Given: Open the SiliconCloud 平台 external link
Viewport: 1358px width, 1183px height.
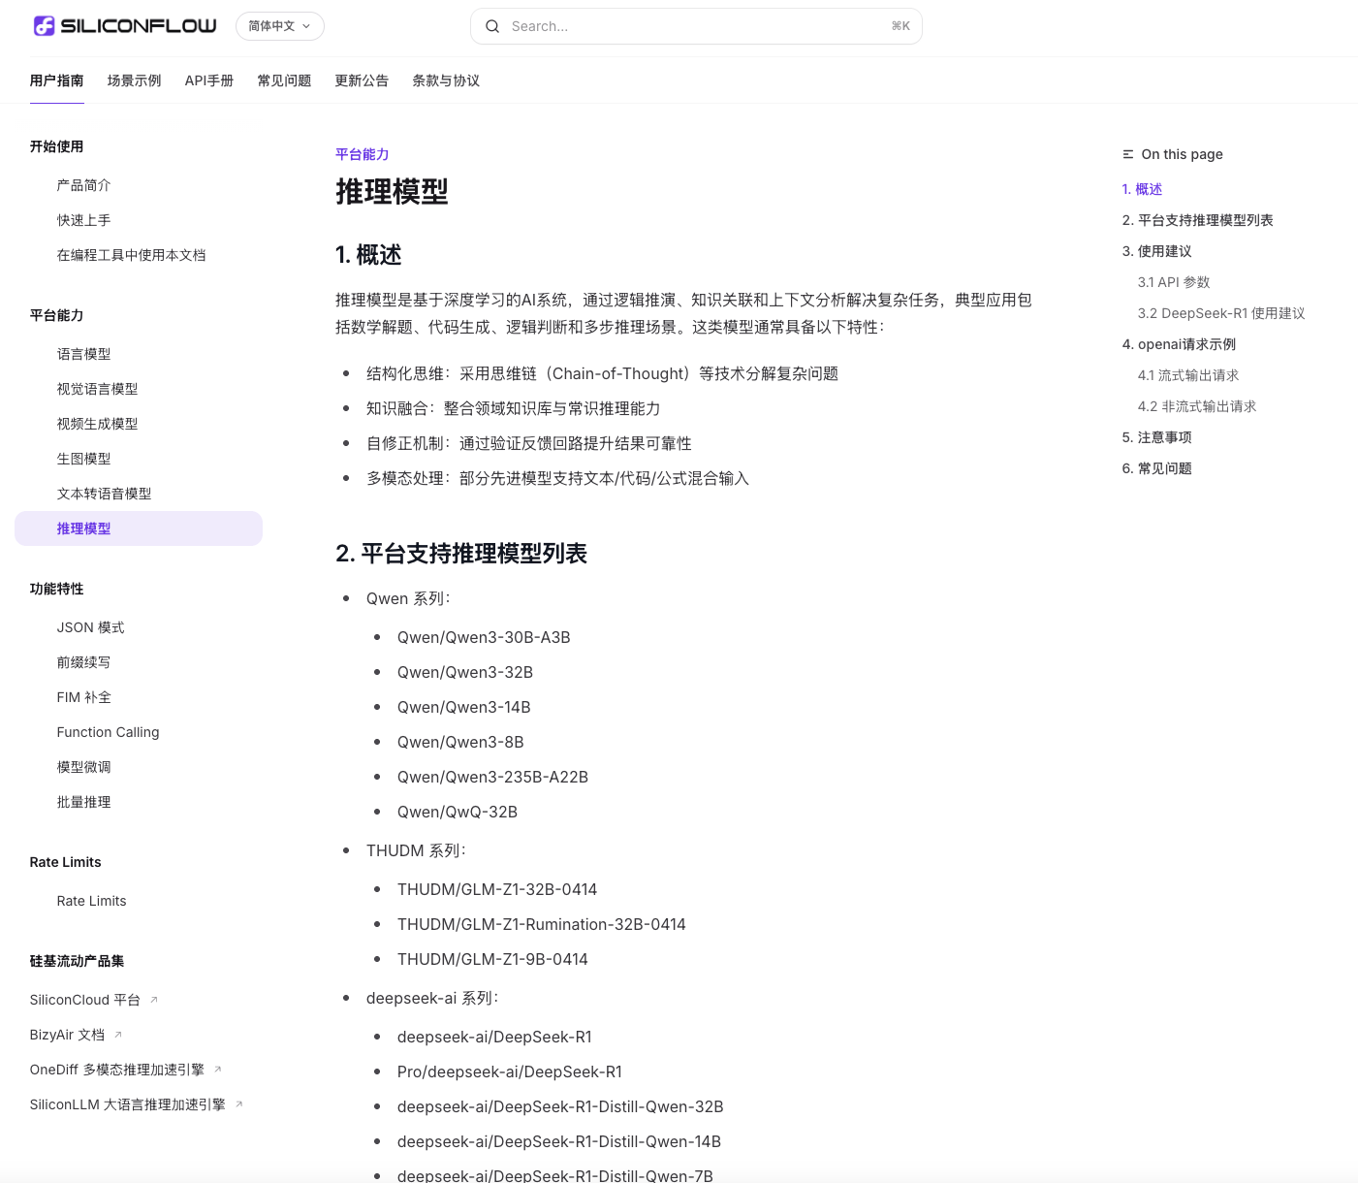Looking at the screenshot, I should (x=85, y=1000).
